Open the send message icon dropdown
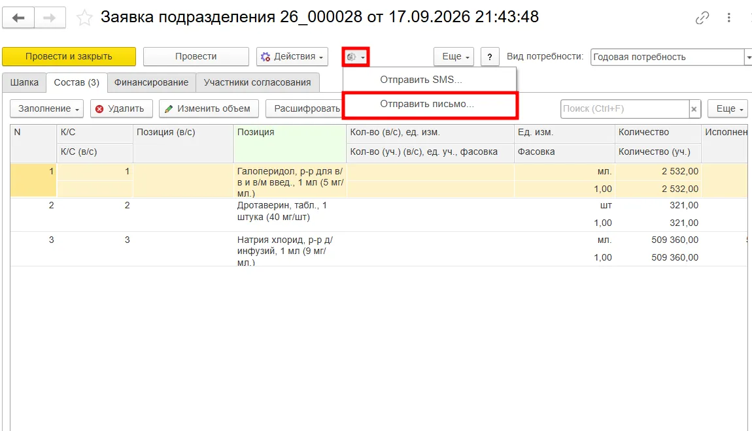 pos(355,57)
